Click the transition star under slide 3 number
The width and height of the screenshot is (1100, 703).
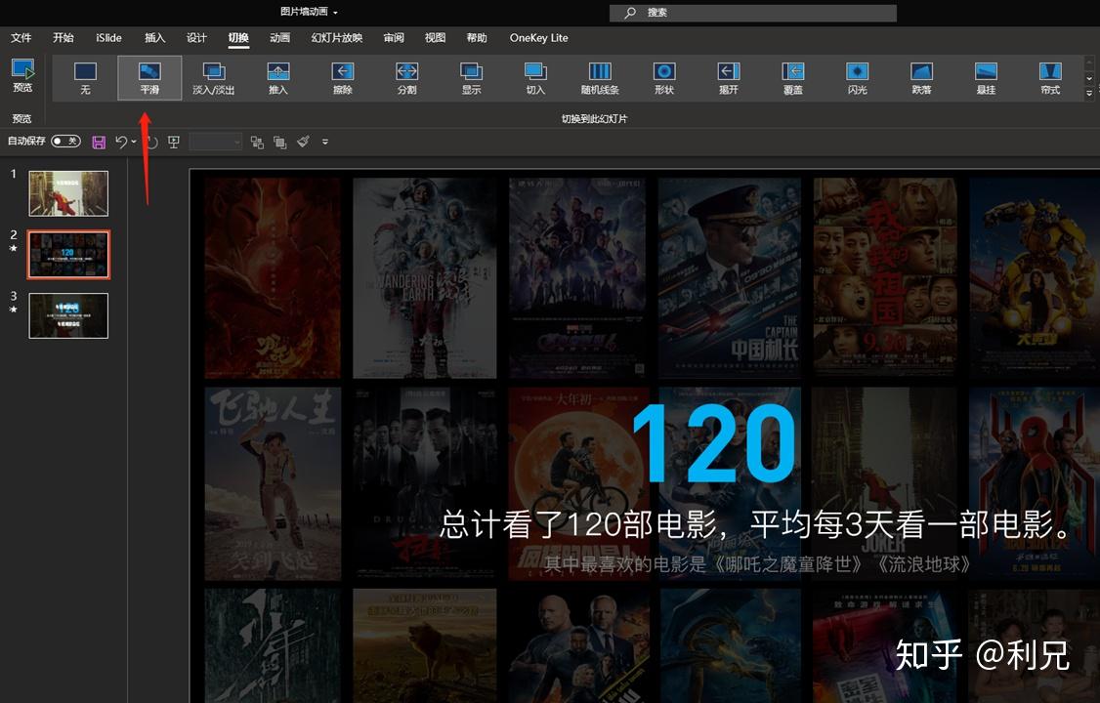pyautogui.click(x=13, y=310)
